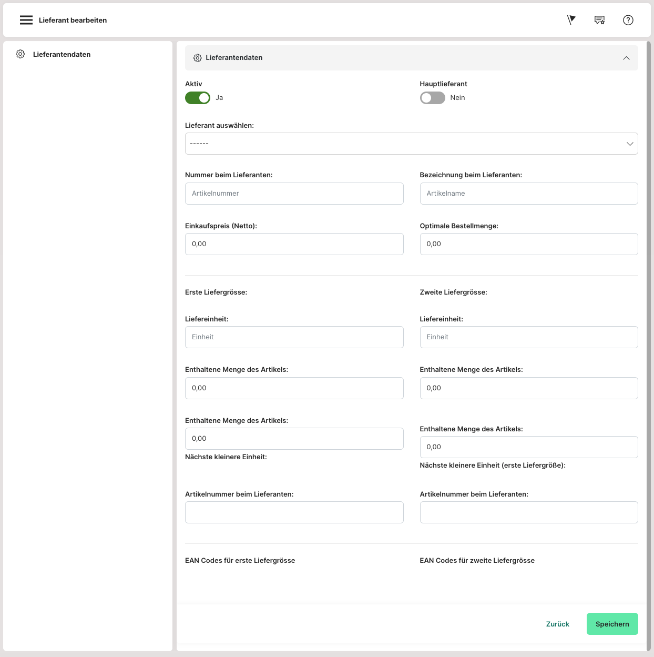
Task: Toggle the Aktiv switch off
Action: click(198, 98)
